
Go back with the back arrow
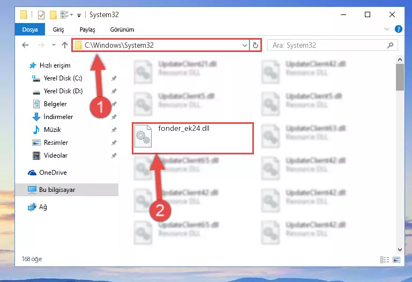tap(25, 45)
